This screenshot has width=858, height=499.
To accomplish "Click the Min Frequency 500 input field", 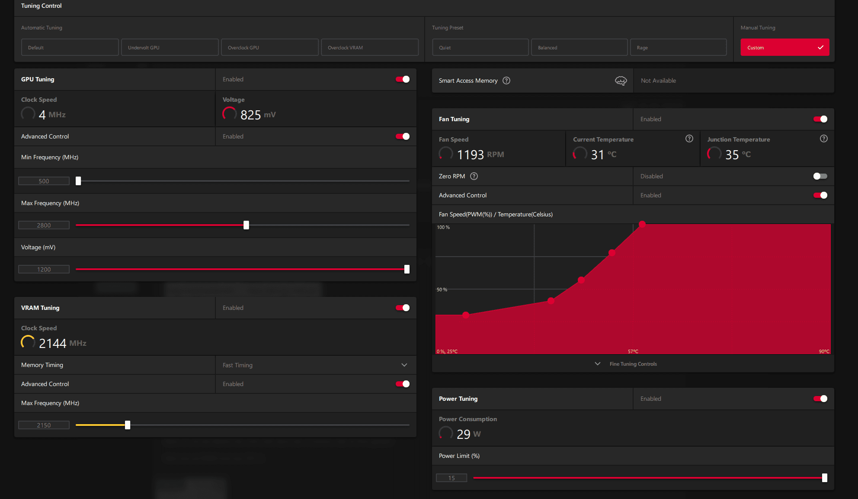I will [x=44, y=181].
